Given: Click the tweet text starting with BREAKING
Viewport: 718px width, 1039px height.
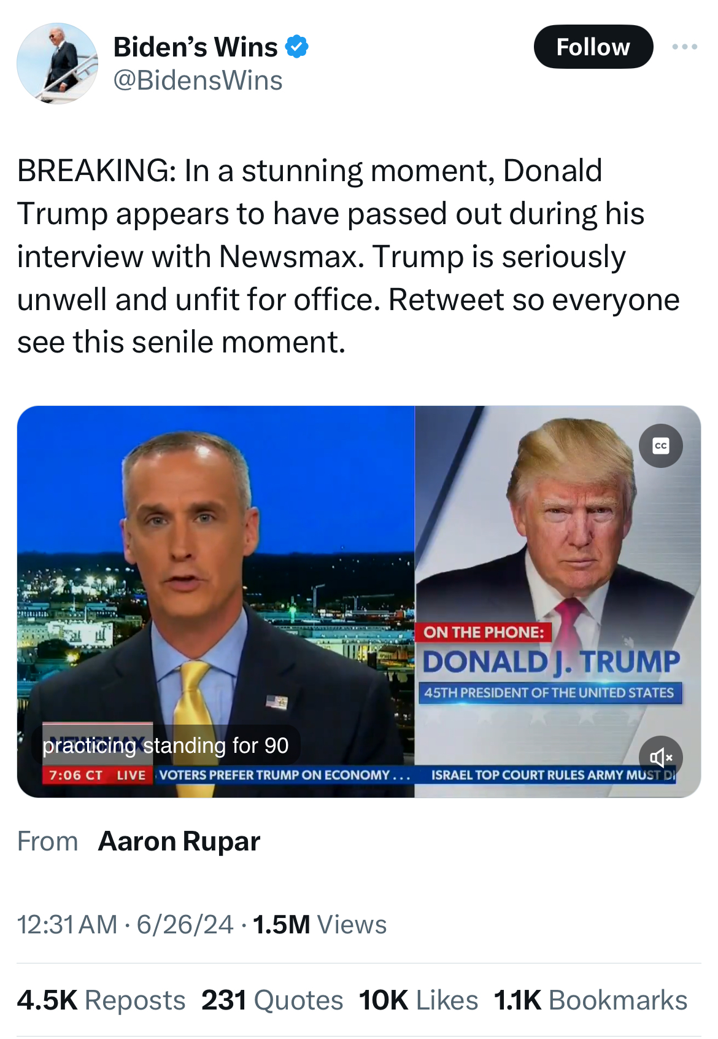Looking at the screenshot, I should [348, 256].
